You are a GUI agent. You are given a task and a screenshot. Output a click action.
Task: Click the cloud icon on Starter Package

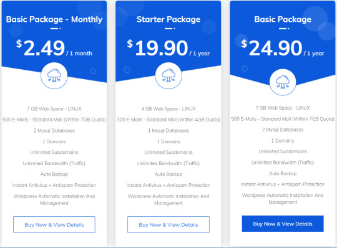(168, 76)
